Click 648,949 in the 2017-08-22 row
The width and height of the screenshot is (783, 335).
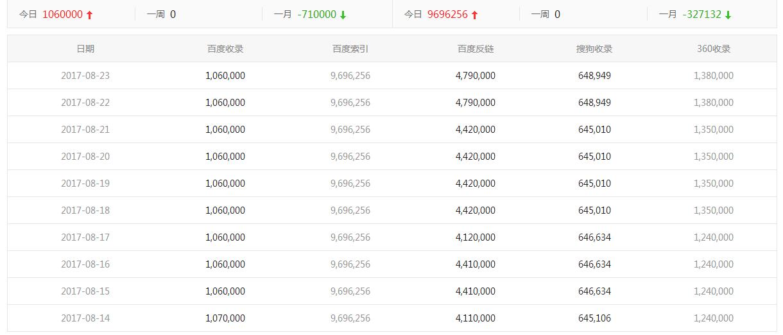(594, 103)
